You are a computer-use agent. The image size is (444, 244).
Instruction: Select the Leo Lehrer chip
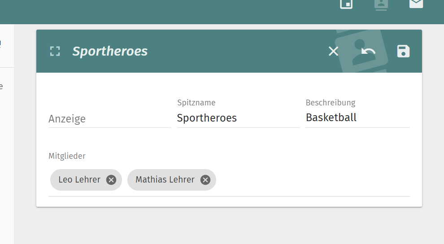click(79, 180)
